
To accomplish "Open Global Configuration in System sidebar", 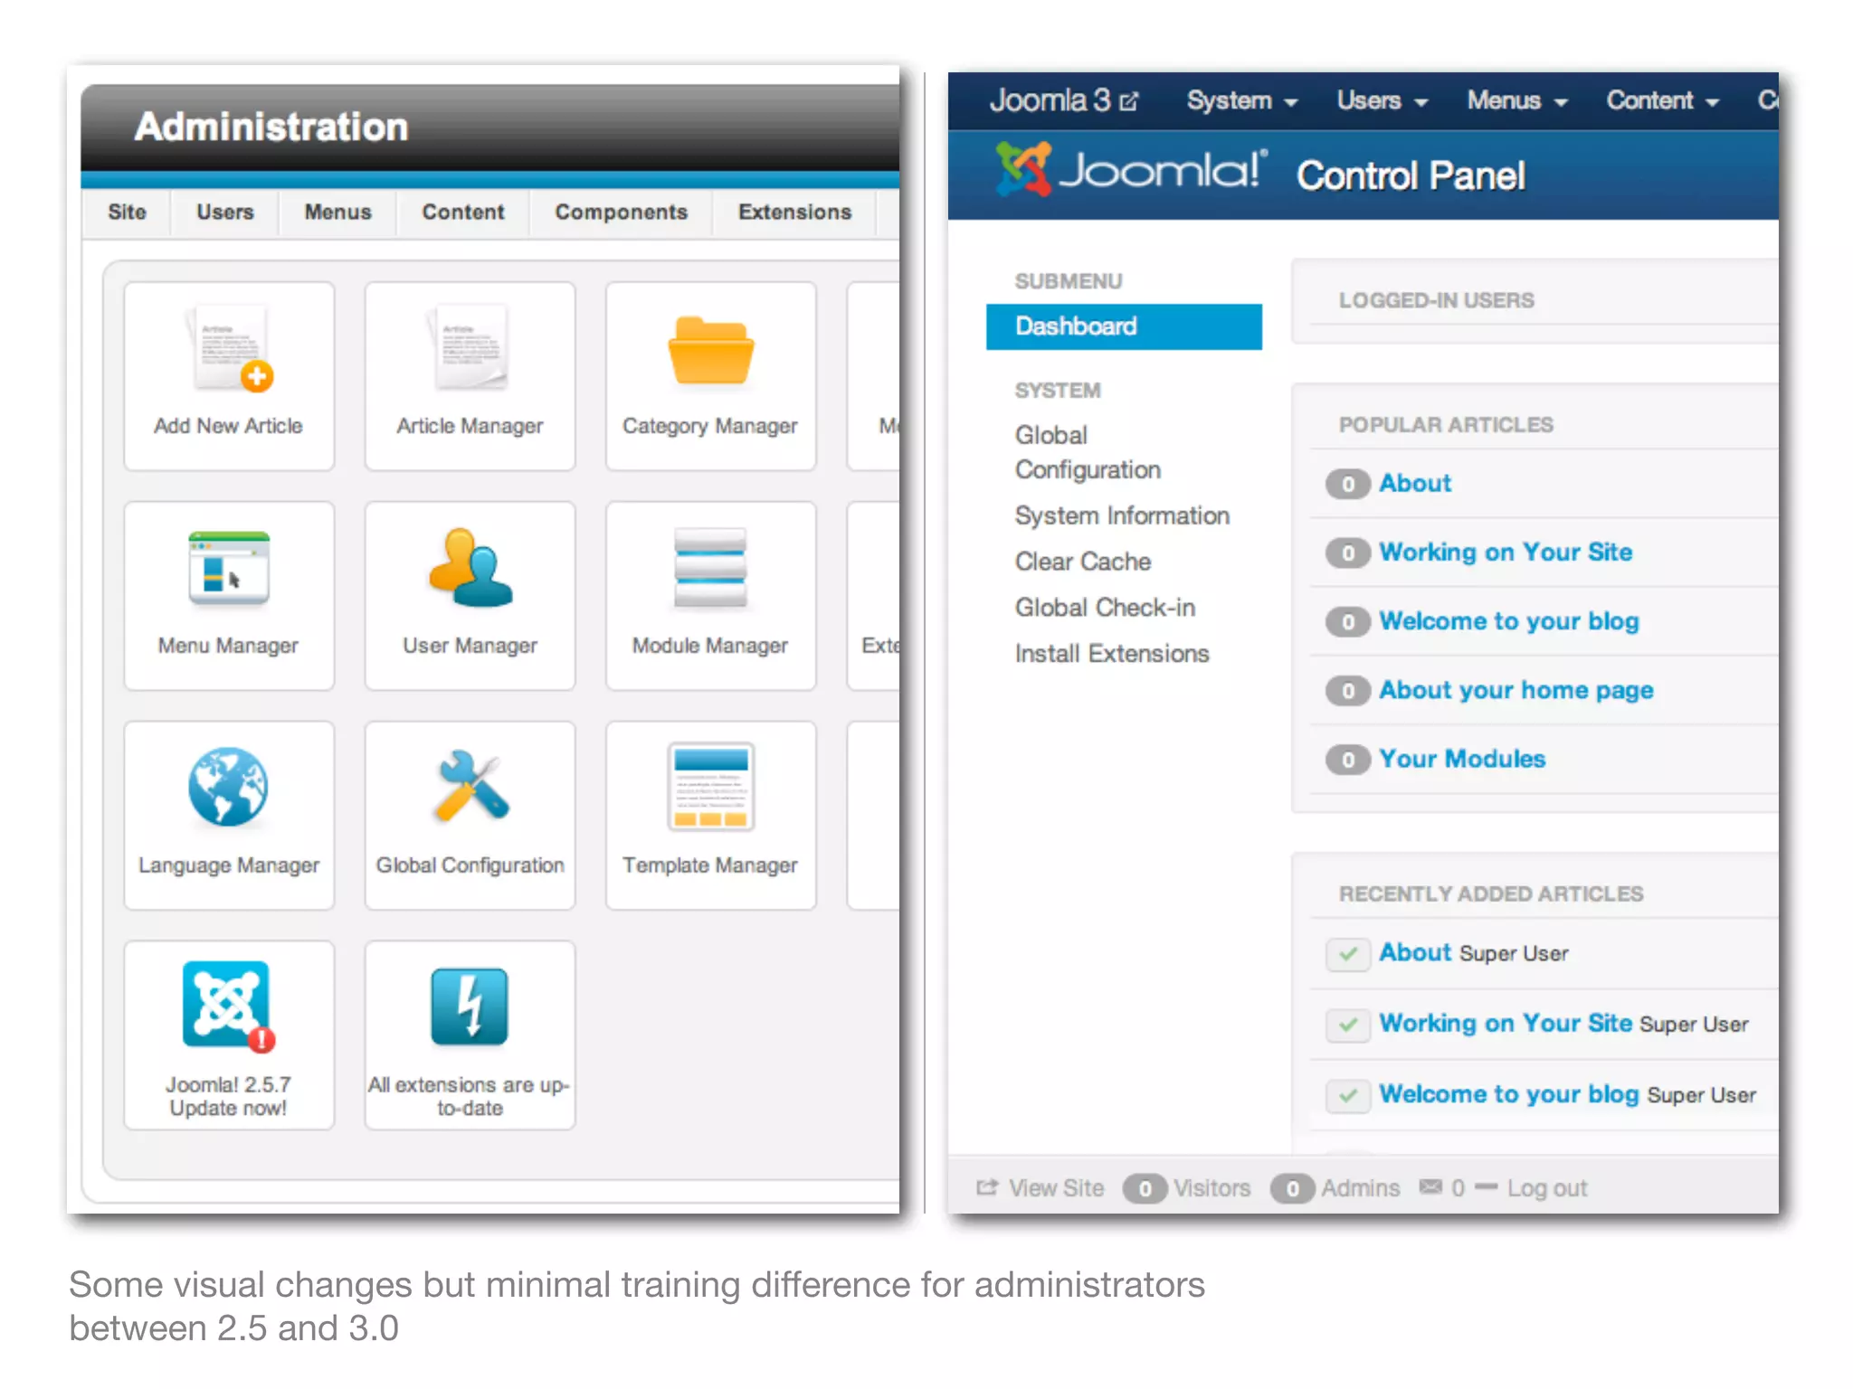I will [1088, 452].
